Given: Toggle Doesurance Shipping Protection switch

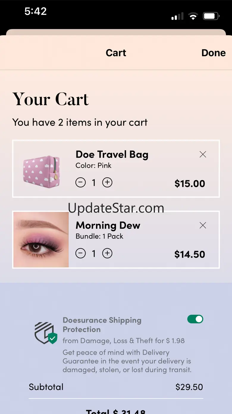Looking at the screenshot, I should 195,319.
